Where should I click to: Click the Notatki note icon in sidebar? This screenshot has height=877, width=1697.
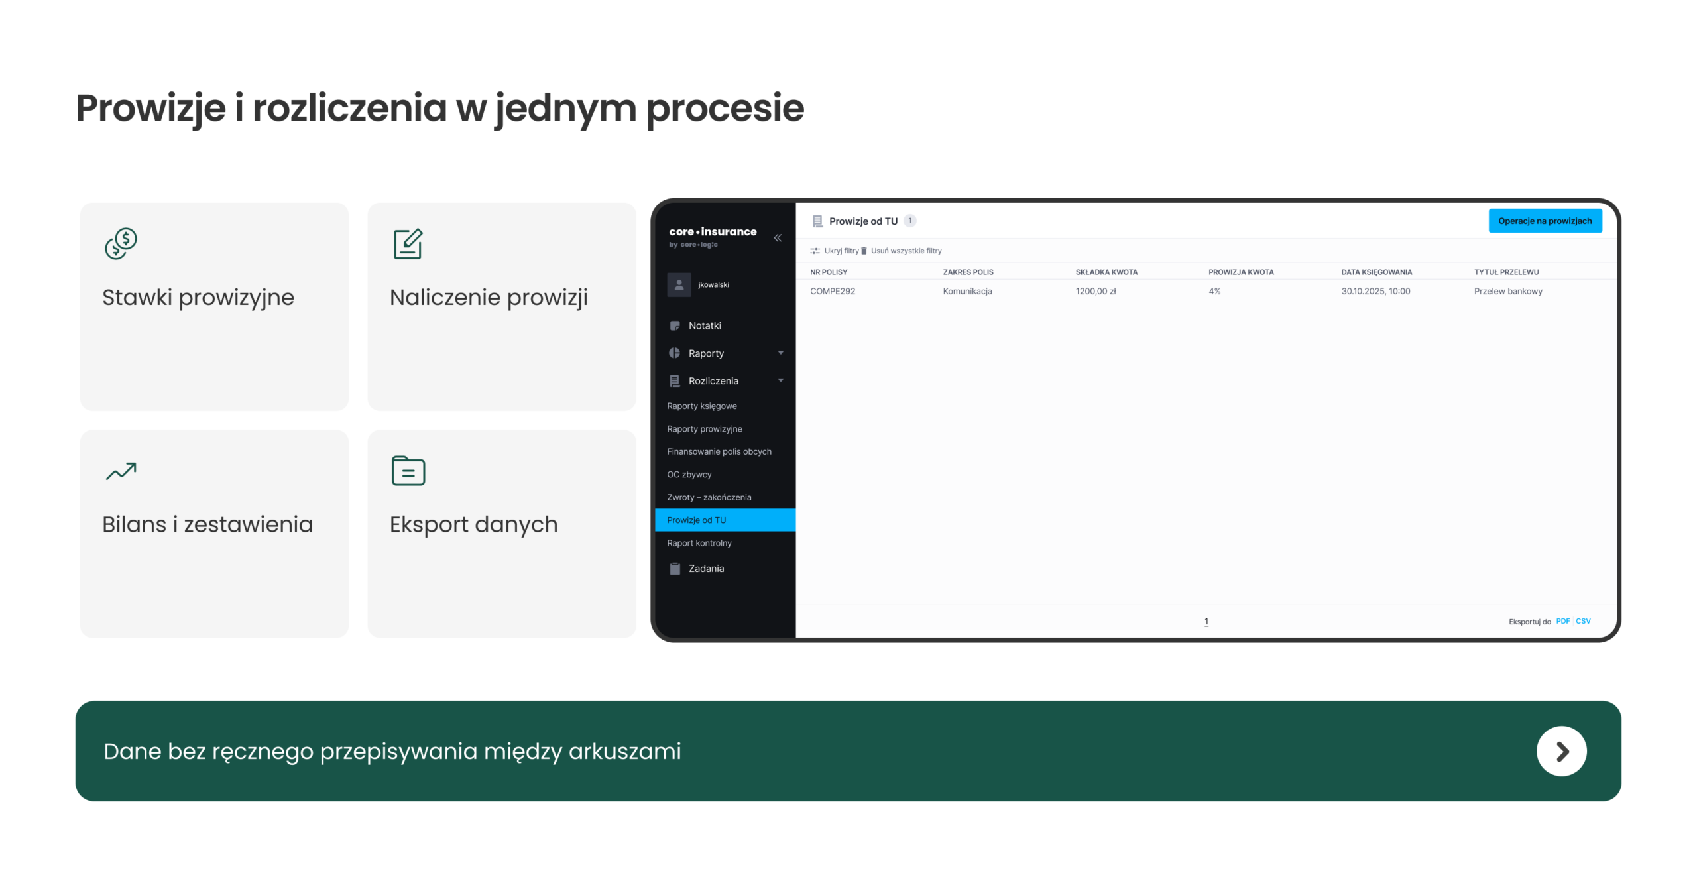point(675,325)
